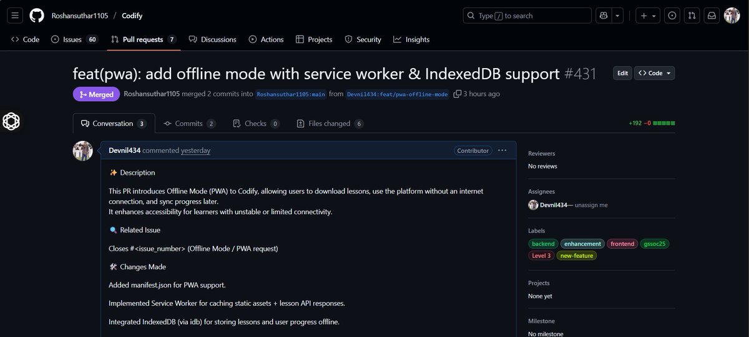
Task: Open the Security tab
Action: click(363, 39)
